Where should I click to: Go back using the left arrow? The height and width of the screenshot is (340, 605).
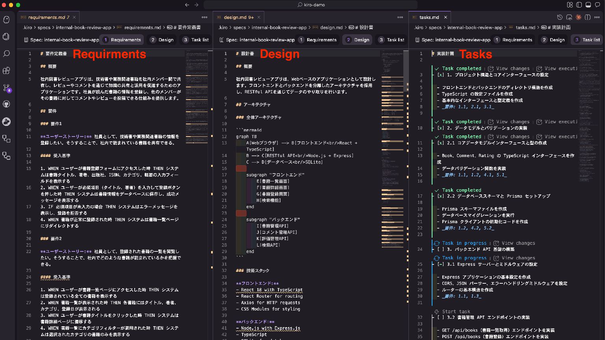(x=187, y=5)
